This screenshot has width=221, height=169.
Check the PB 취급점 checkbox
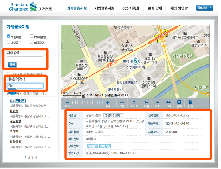31,36
